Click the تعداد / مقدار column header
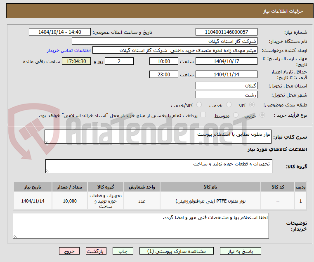314x262 pixels. click(70, 187)
